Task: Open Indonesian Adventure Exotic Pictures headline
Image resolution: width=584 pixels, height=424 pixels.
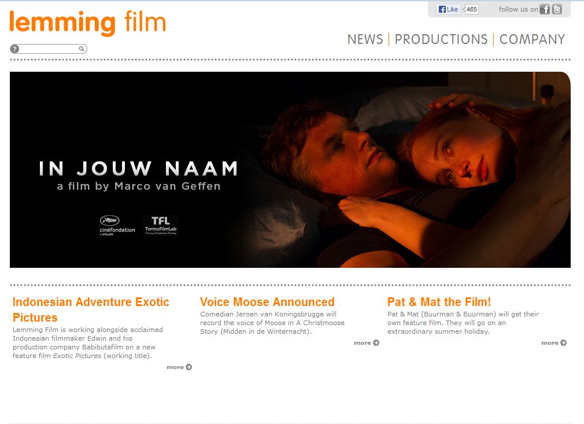Action: (91, 309)
